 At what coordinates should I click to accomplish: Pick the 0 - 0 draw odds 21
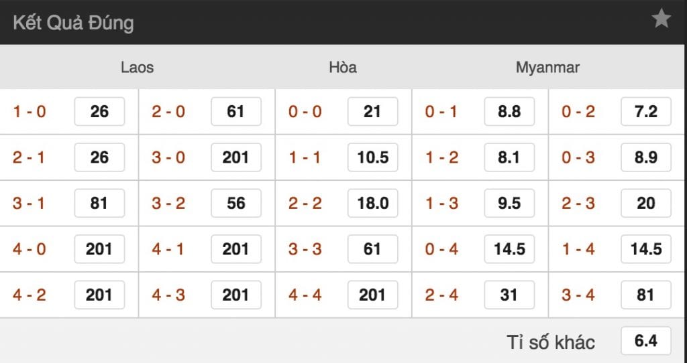pos(372,112)
